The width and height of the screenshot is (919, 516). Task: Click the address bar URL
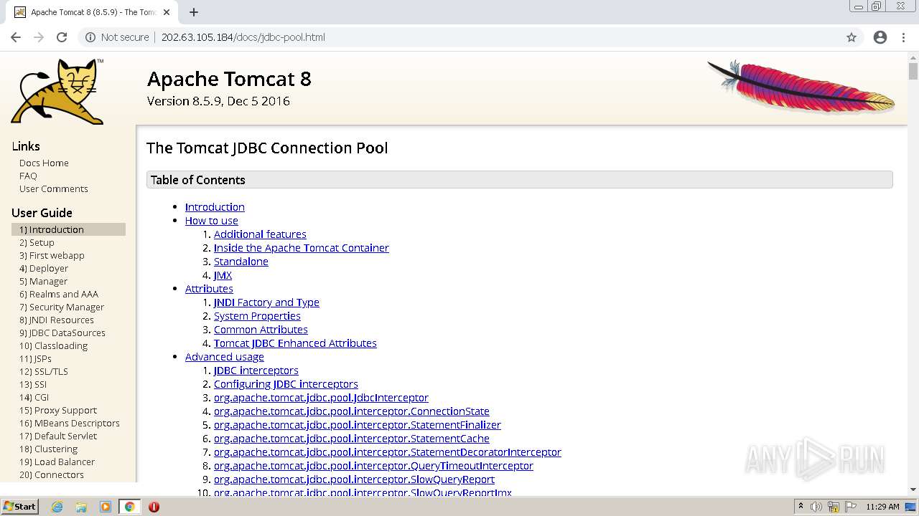(243, 37)
